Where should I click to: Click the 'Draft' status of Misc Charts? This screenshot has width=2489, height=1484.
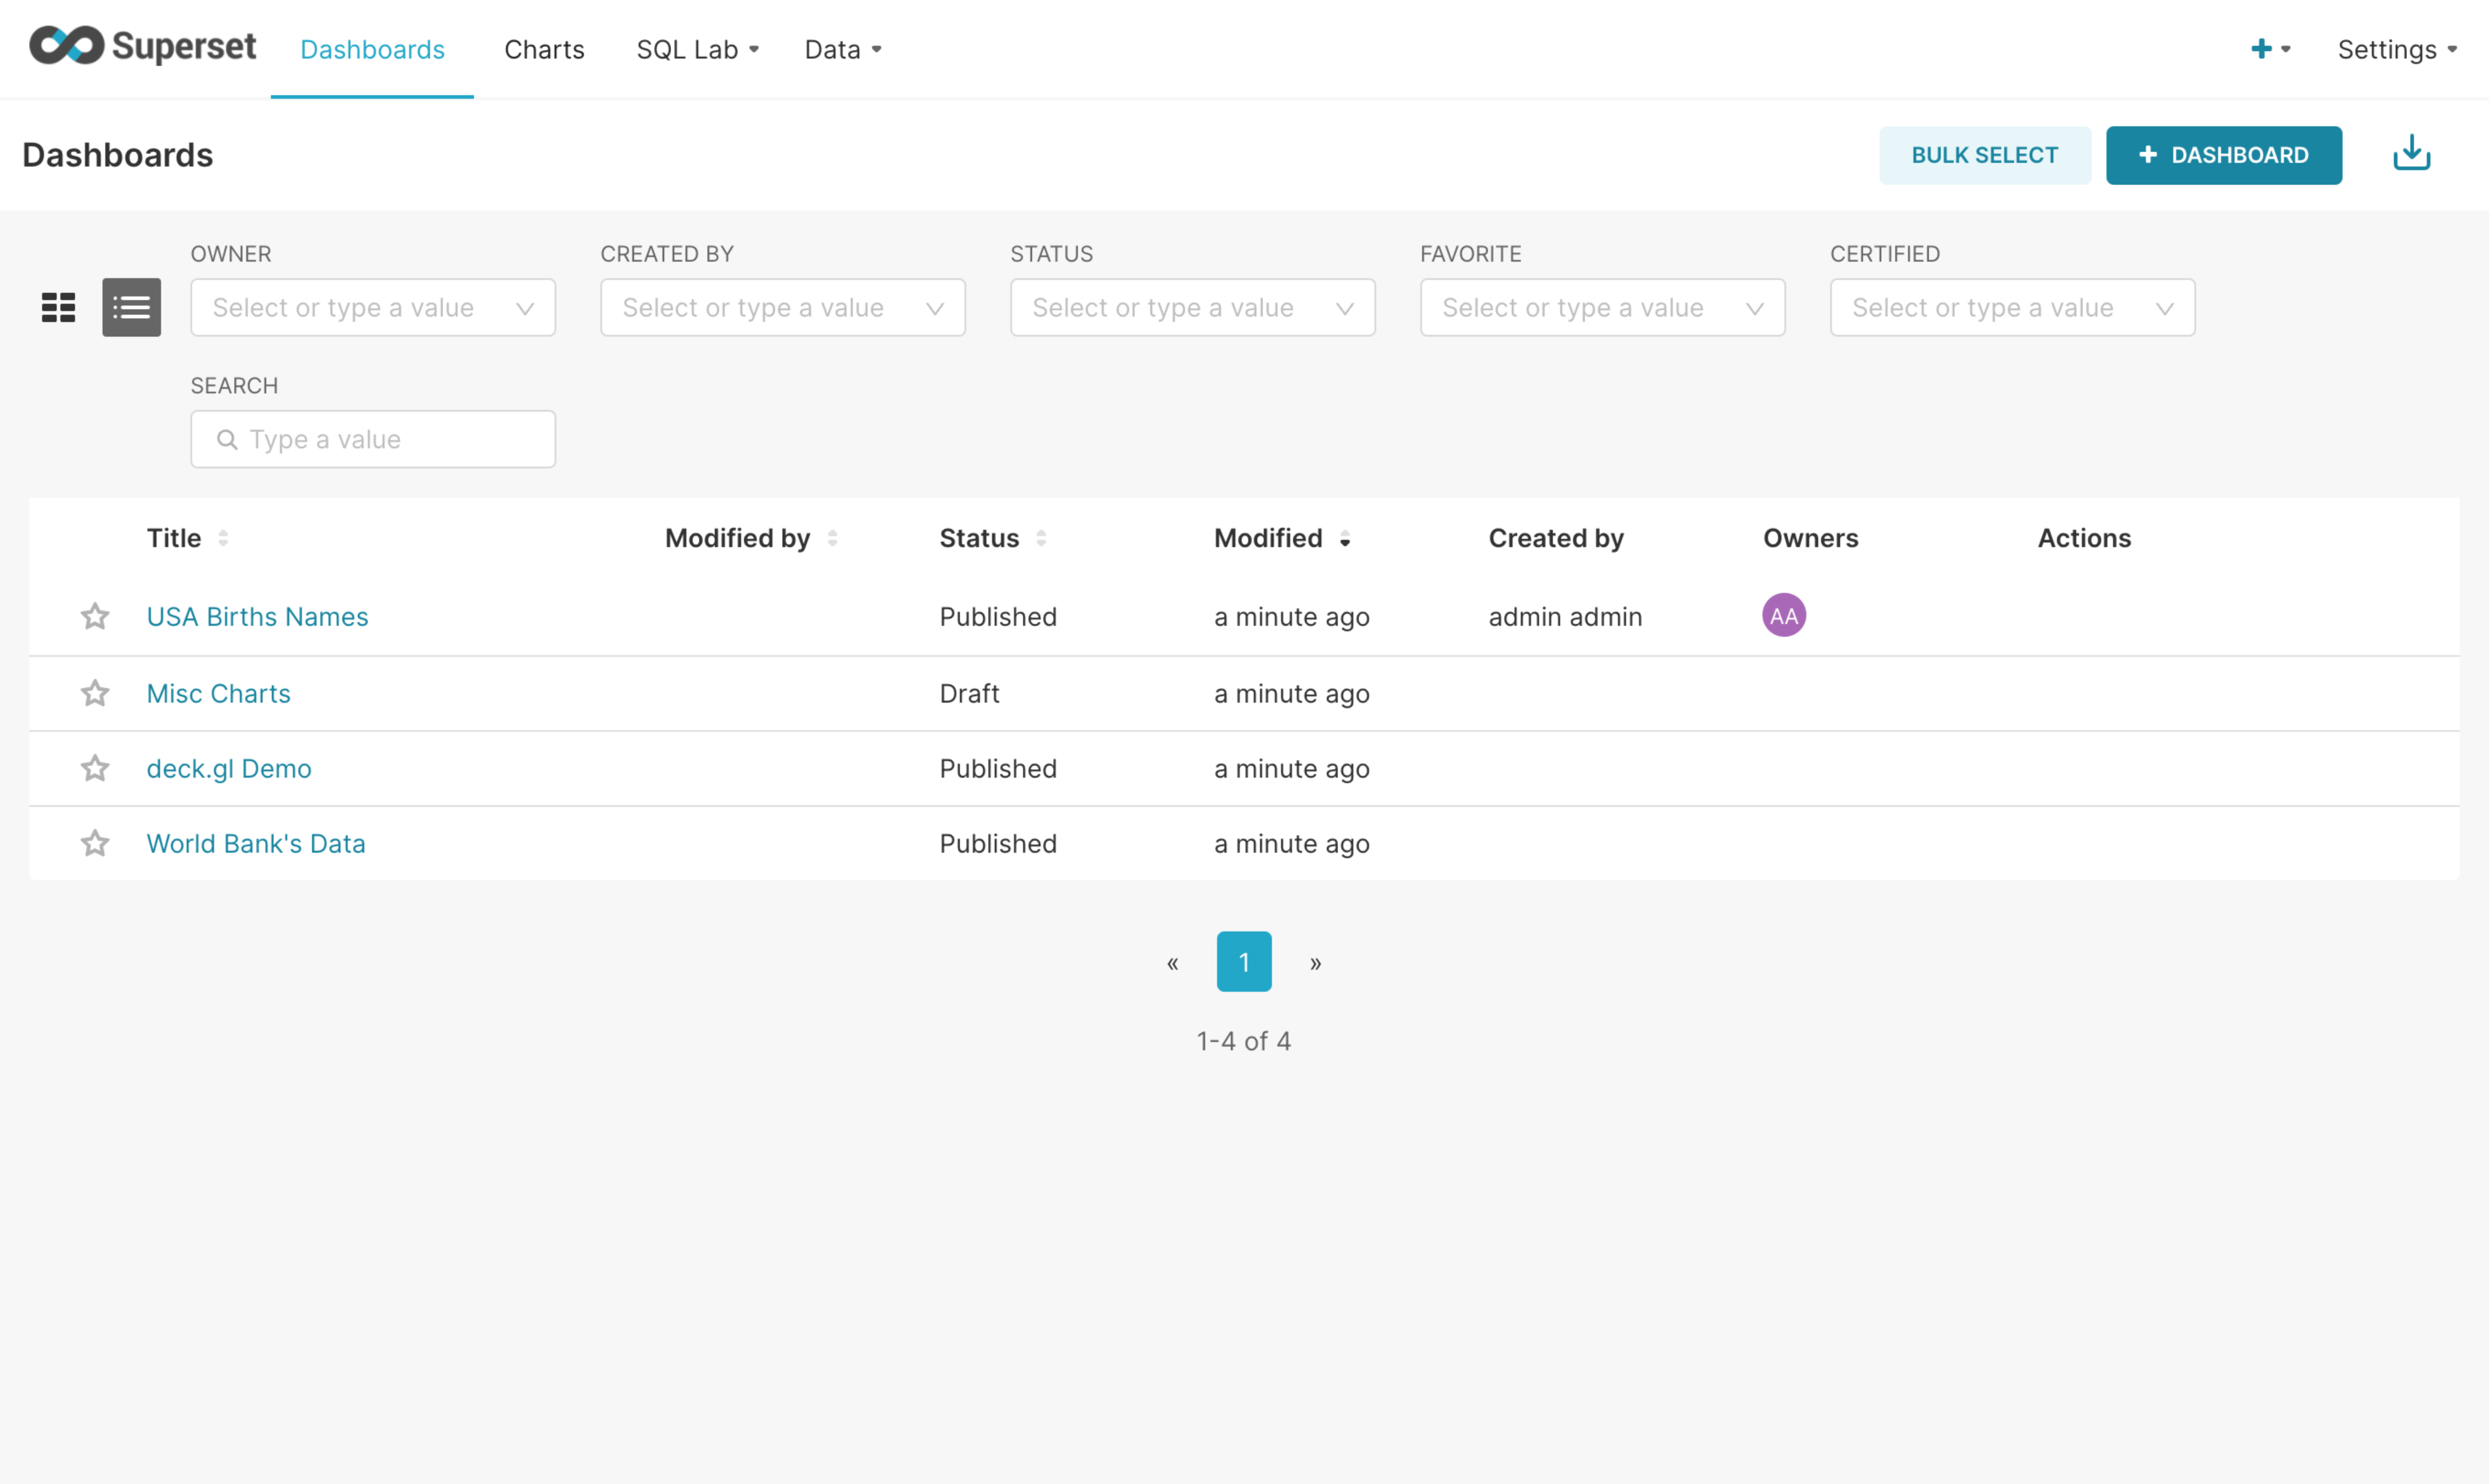[969, 693]
